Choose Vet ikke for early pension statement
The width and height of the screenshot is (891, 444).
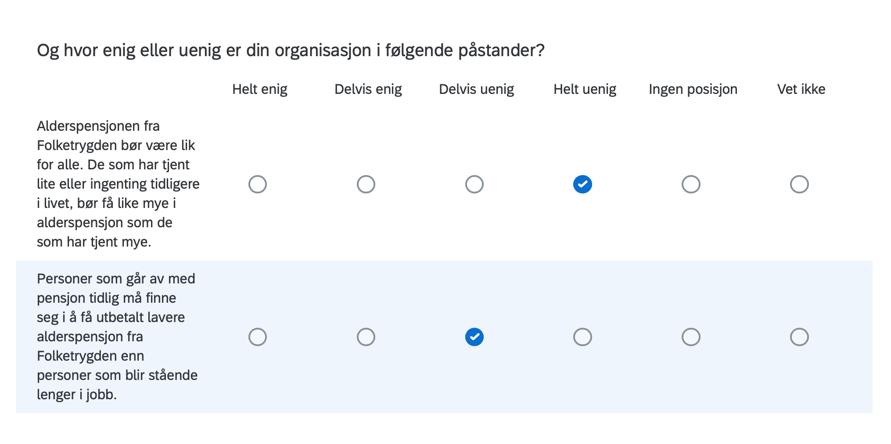pos(799,337)
